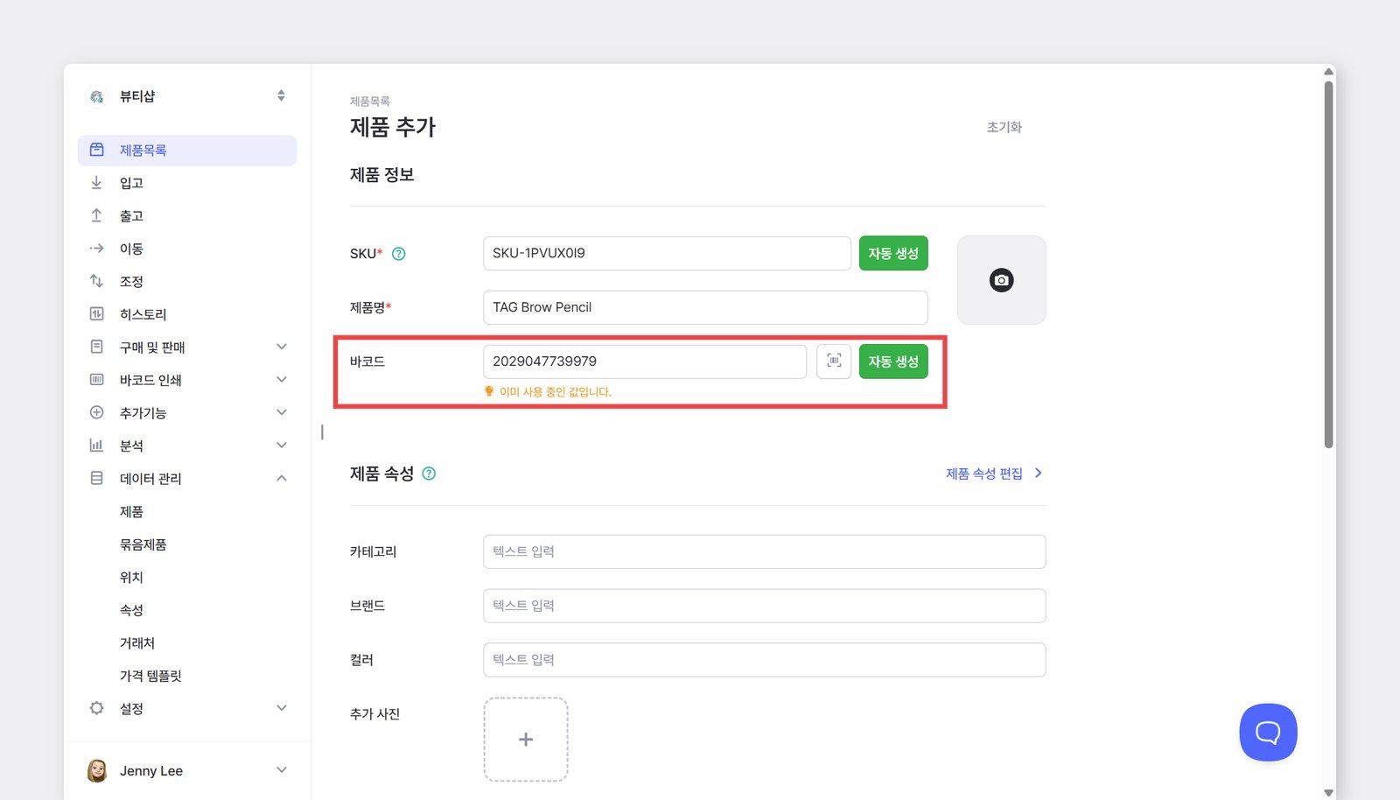The width and height of the screenshot is (1400, 800).
Task: Click the 제품목록 breadcrumb link
Action: (x=370, y=102)
